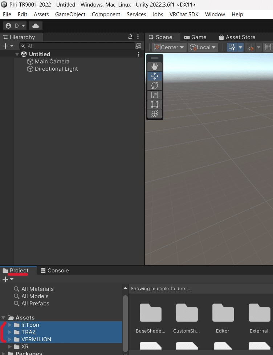This screenshot has width=273, height=355.
Task: Select All Prefabs search filter
Action: 32,304
